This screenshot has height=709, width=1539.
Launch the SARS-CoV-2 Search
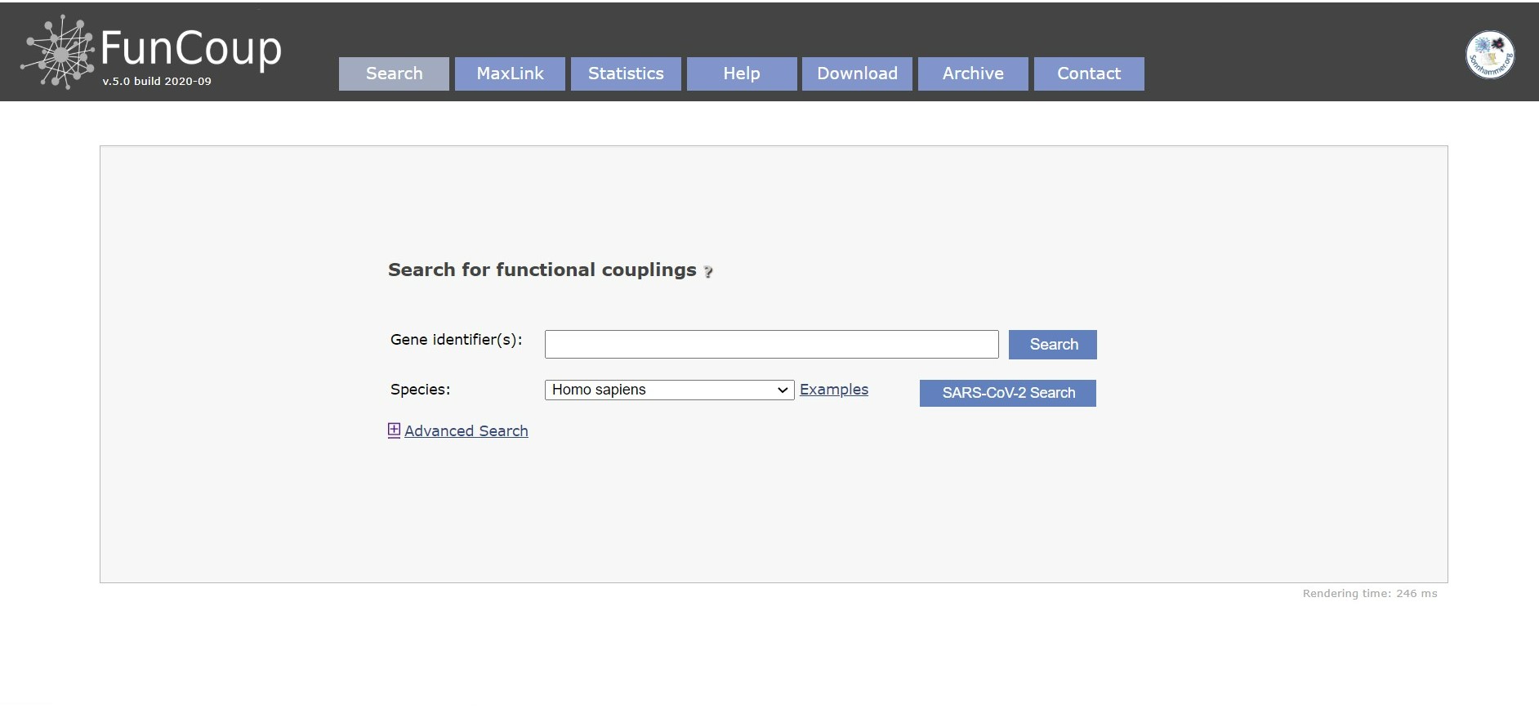click(1007, 393)
